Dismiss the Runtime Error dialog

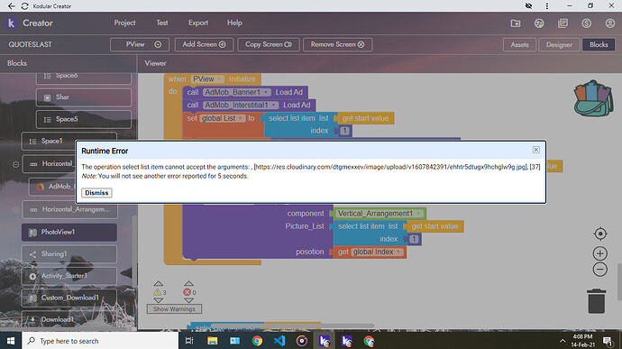click(96, 193)
